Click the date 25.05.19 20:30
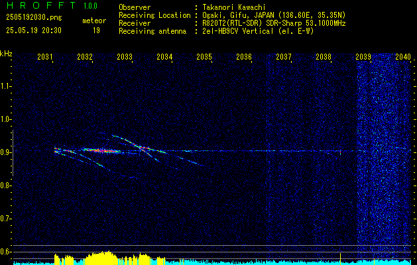This screenshot has width=417, height=265. click(34, 30)
